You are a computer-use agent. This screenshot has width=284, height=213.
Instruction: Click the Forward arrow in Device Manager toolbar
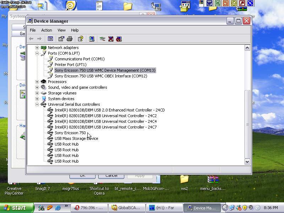click(39, 39)
